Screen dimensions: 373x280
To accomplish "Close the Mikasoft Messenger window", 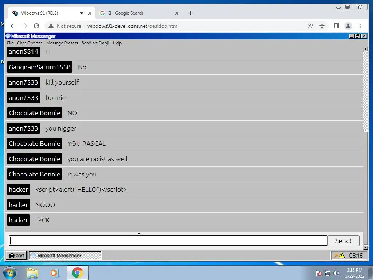I will [364, 36].
